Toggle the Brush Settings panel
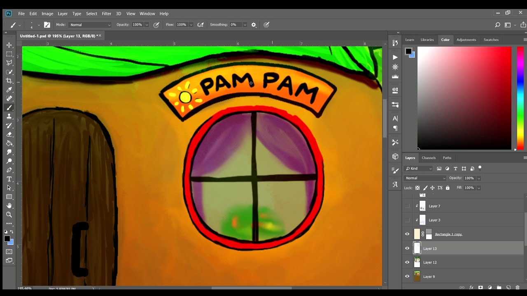 click(47, 25)
